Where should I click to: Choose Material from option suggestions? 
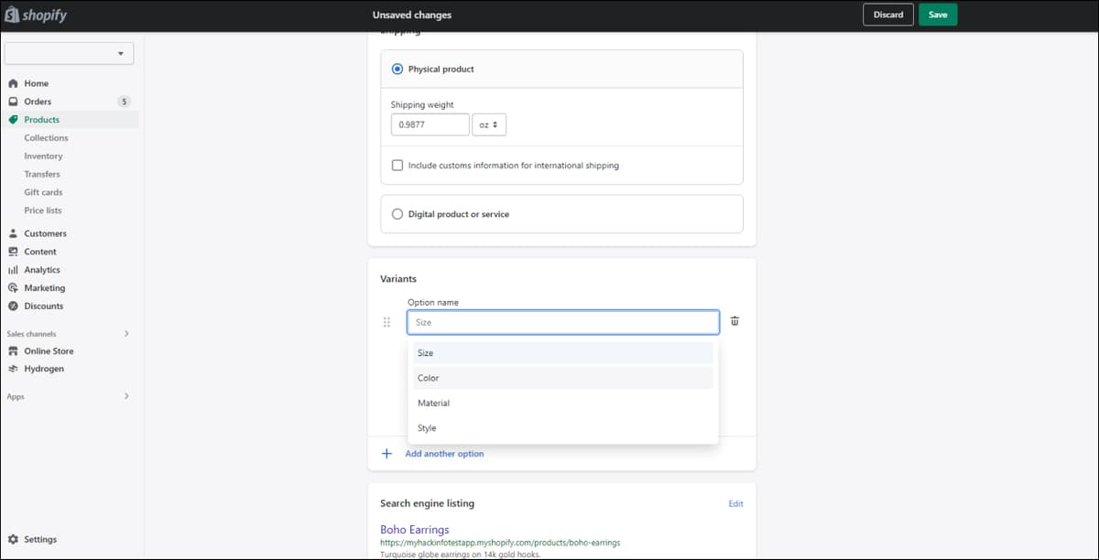pos(562,404)
